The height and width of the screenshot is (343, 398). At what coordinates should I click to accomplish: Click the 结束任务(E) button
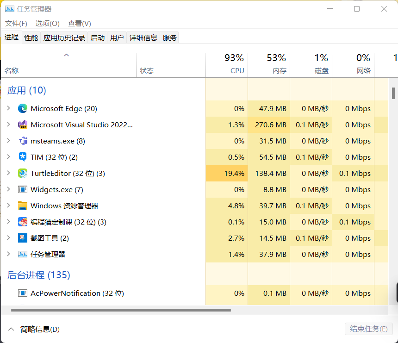pos(368,329)
